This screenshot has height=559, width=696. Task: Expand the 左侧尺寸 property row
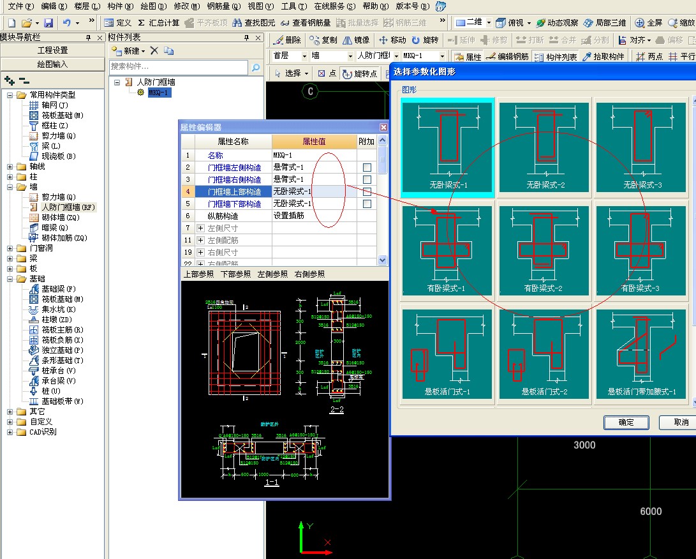click(200, 228)
